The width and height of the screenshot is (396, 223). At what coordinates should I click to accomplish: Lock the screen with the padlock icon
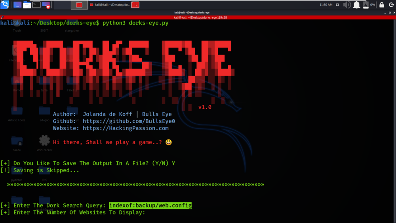coord(382,5)
